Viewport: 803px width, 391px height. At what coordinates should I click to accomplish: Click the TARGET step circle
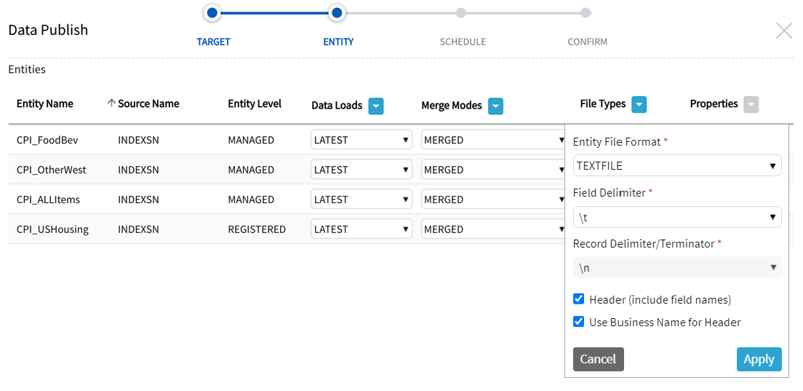tap(212, 12)
